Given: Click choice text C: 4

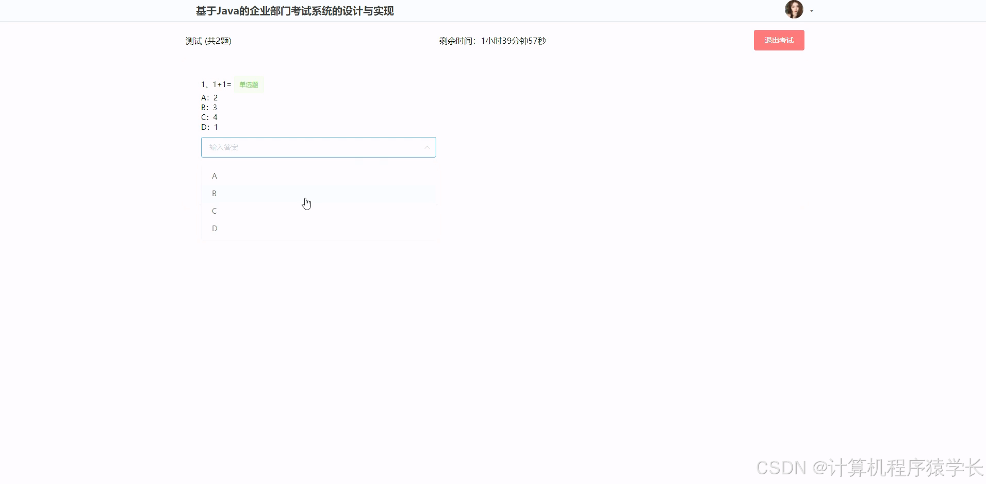Looking at the screenshot, I should click(x=209, y=117).
